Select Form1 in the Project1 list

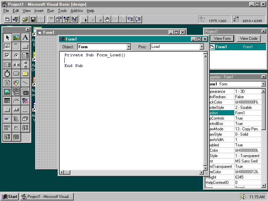click(x=238, y=47)
